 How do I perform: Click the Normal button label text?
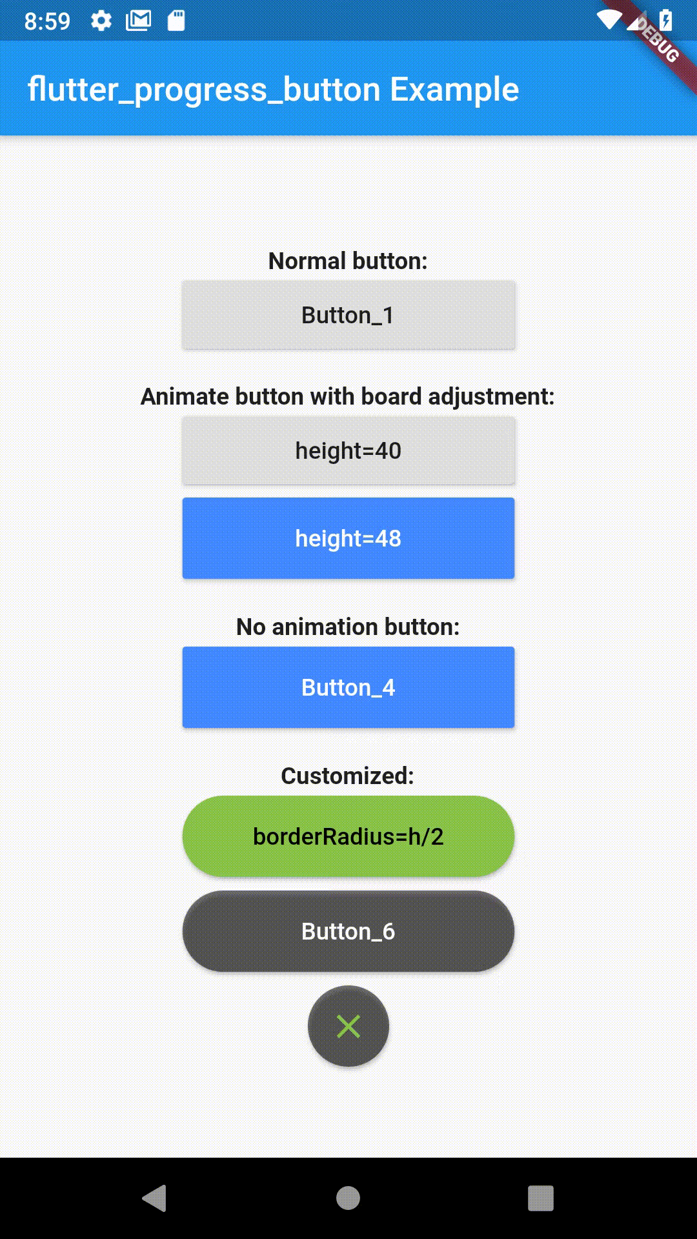[x=348, y=261]
